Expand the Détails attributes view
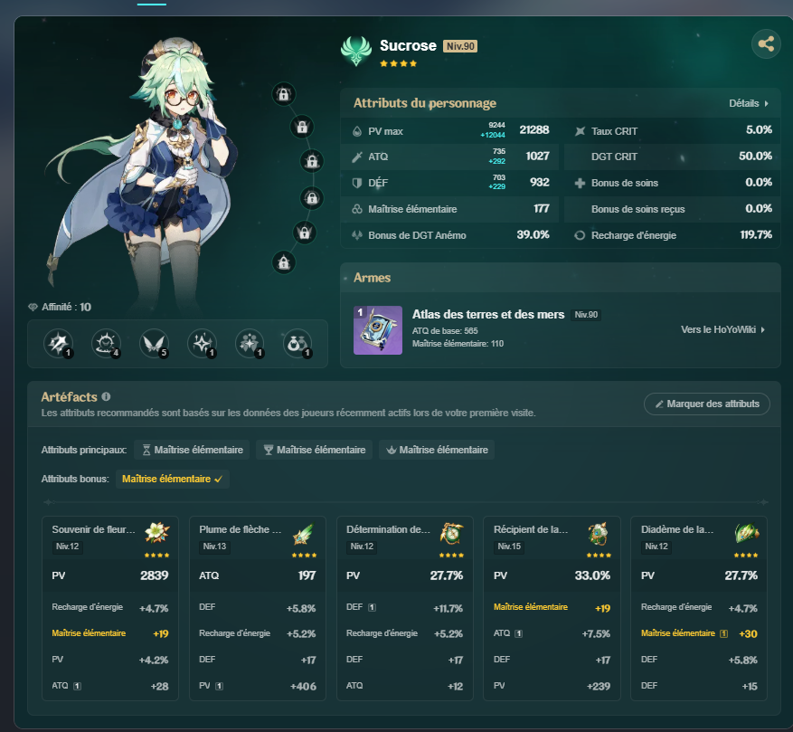 point(749,103)
